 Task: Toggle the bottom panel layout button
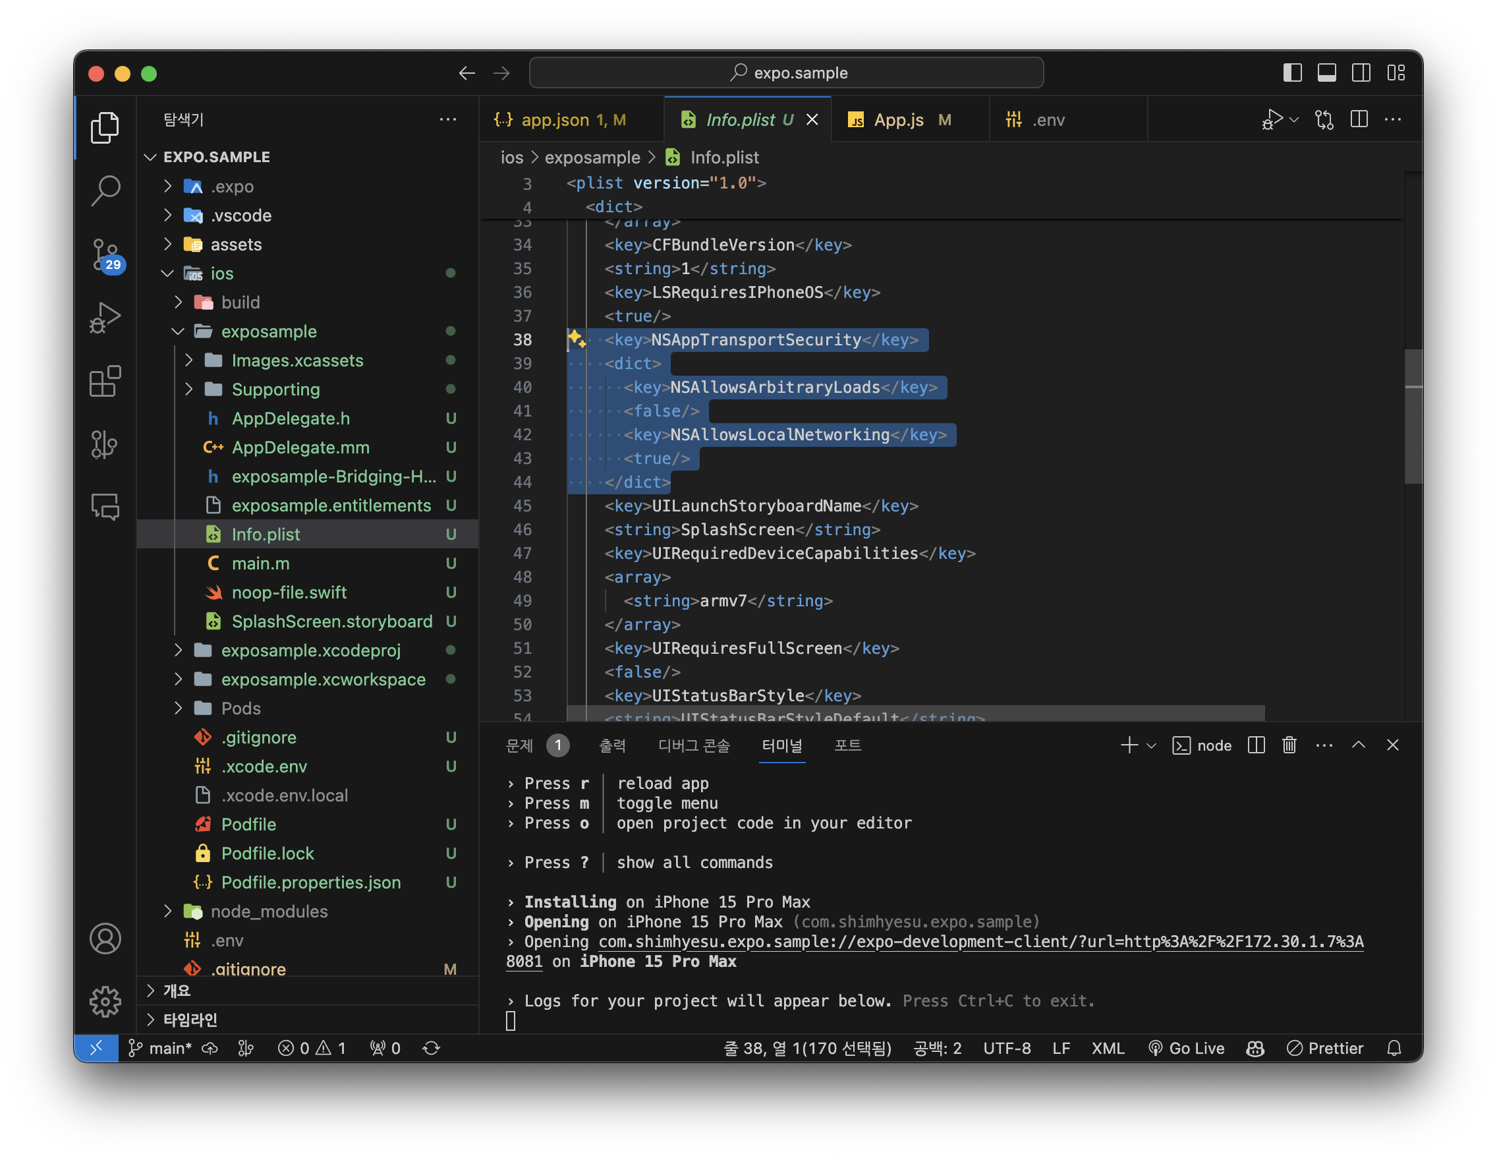point(1326,72)
